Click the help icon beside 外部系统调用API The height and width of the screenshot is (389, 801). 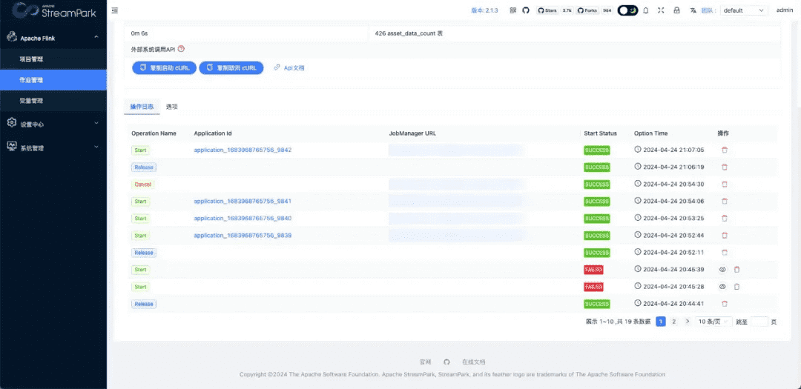click(x=181, y=49)
